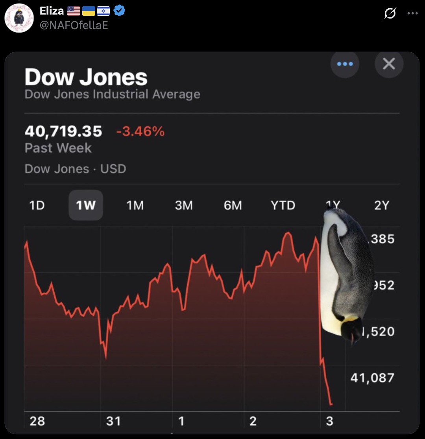Switch chart to 1M range

click(x=135, y=205)
